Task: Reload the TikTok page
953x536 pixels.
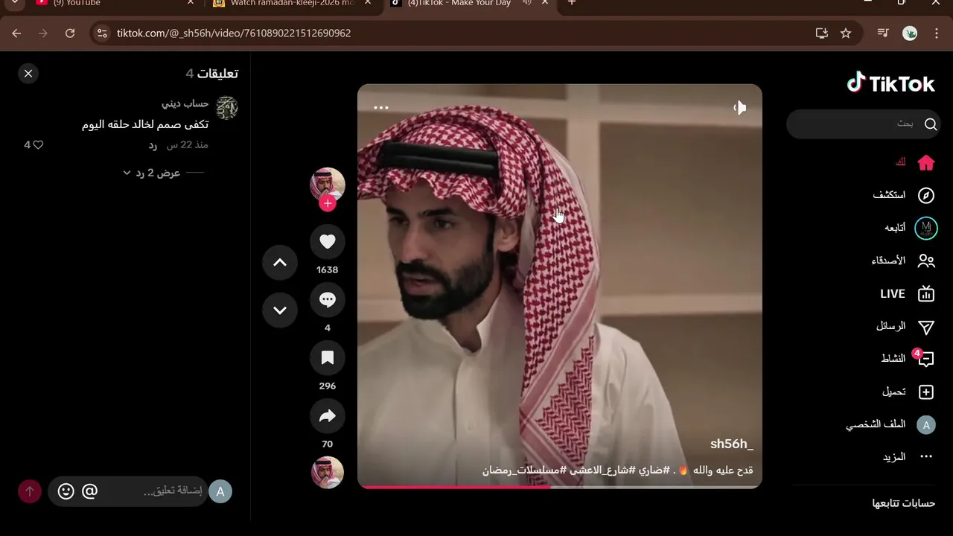Action: [70, 33]
